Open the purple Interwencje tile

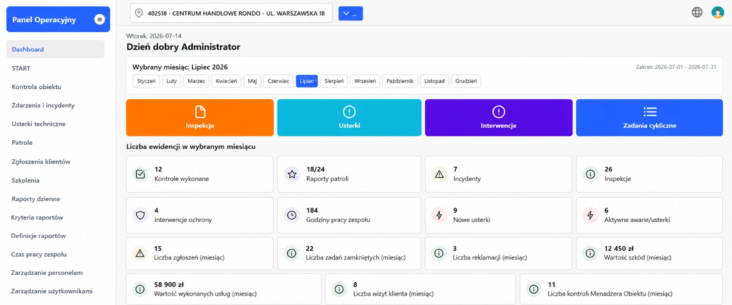pos(498,118)
